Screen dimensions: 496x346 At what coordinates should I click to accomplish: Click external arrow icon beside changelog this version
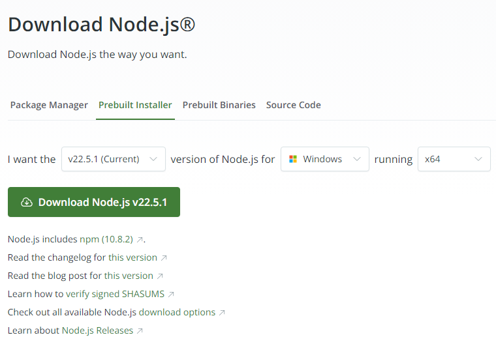point(164,257)
